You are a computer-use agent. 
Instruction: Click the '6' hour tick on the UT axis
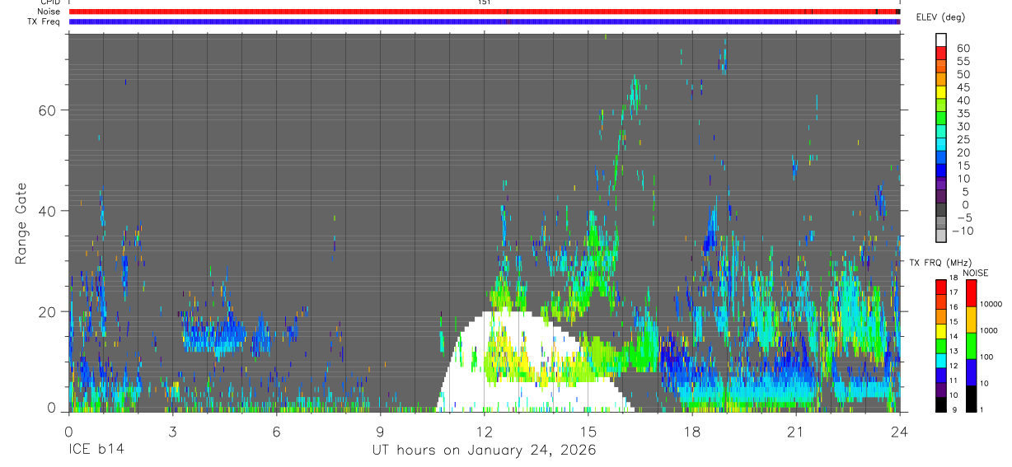click(x=276, y=432)
